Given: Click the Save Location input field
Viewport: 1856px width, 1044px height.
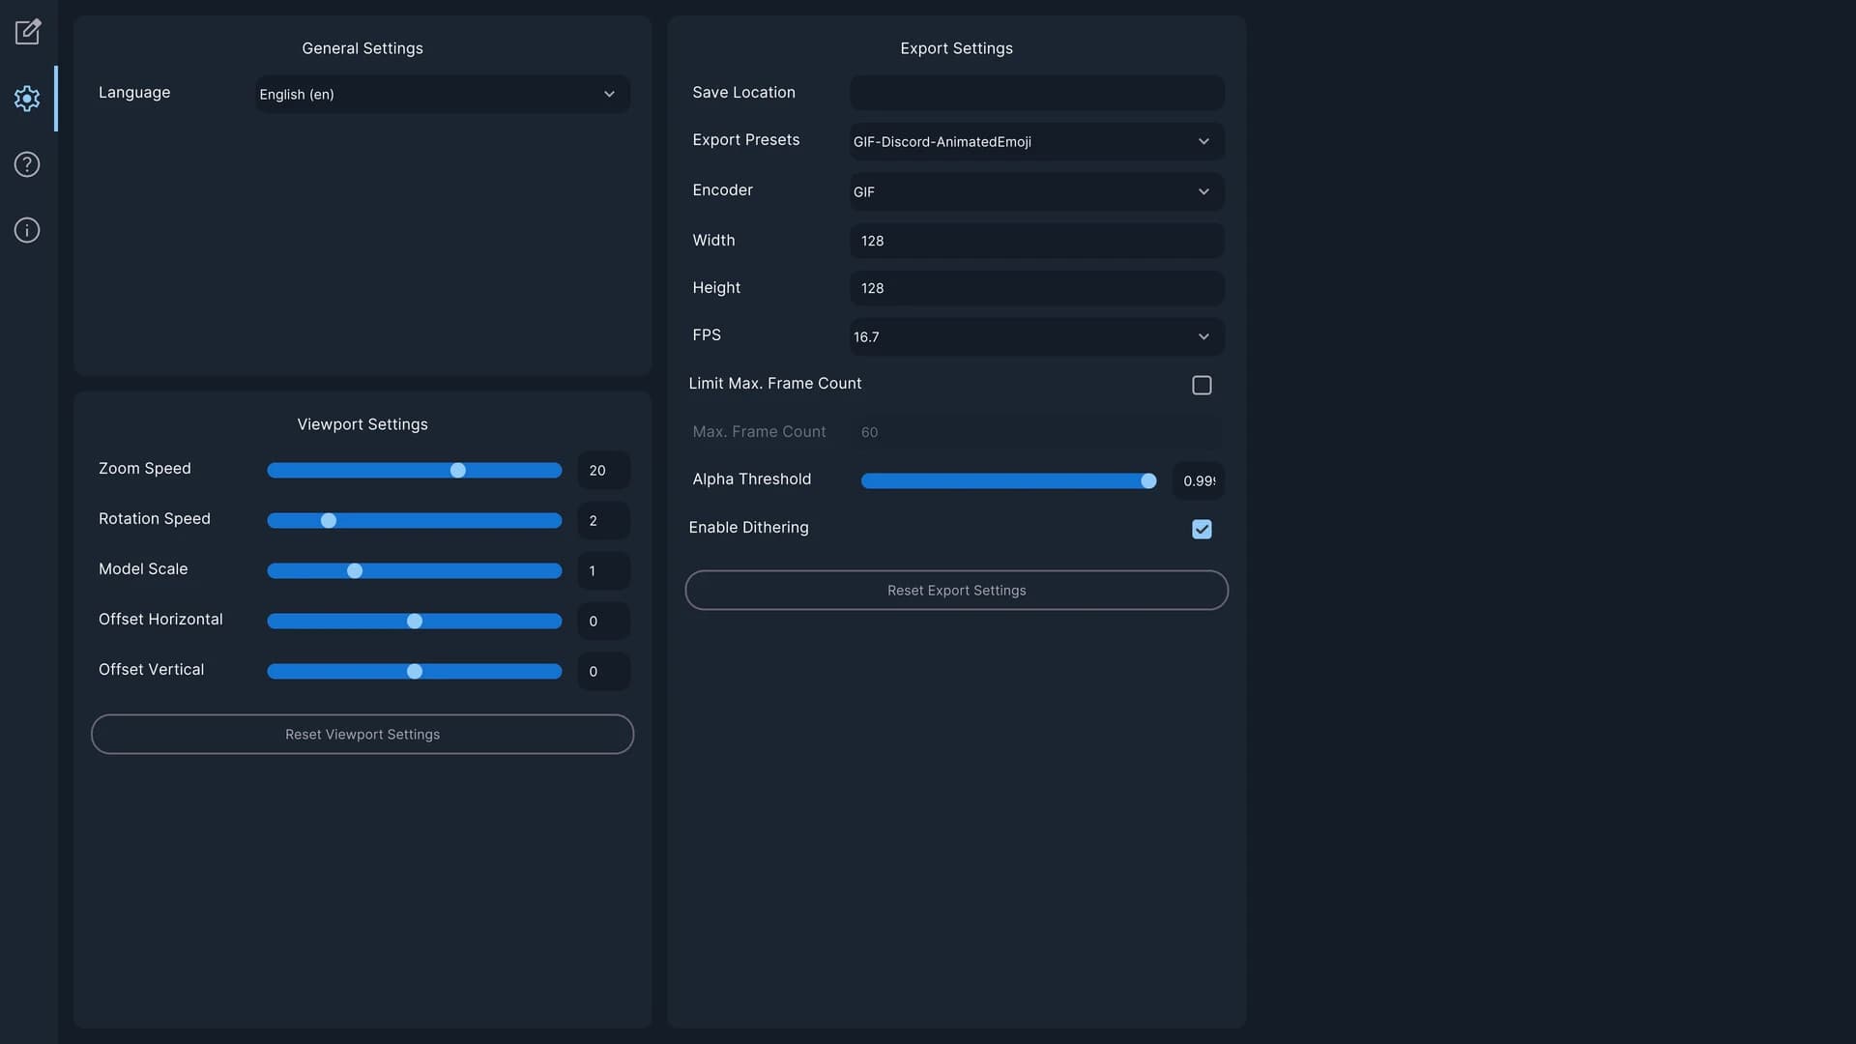Looking at the screenshot, I should 1035,92.
